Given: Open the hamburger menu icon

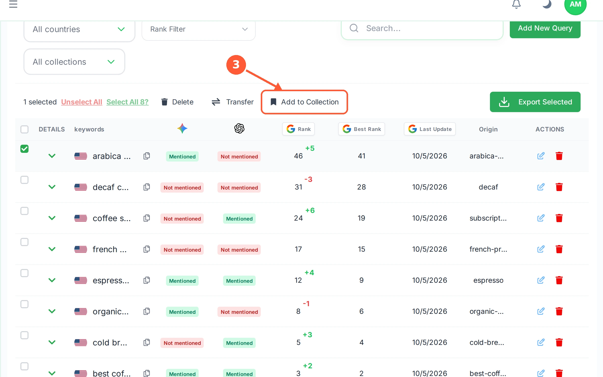Looking at the screenshot, I should point(13,4).
